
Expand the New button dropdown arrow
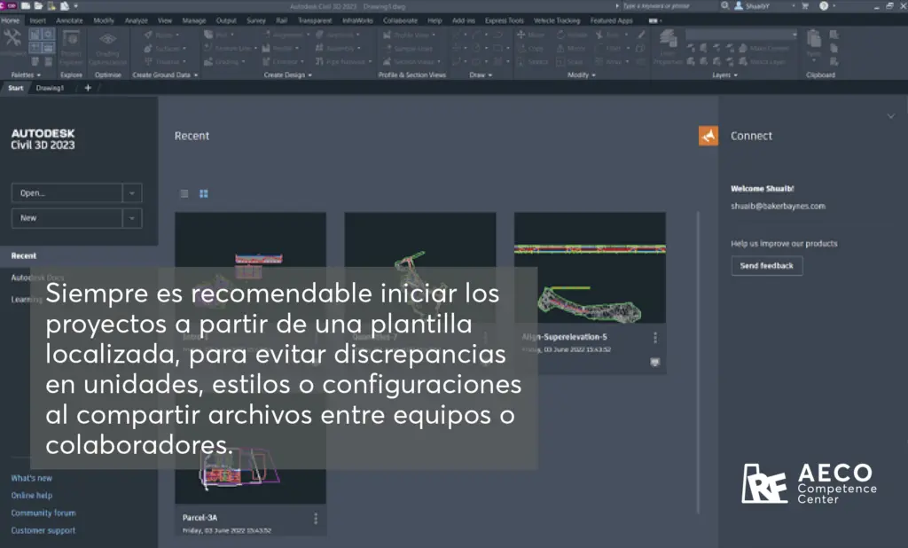click(132, 218)
